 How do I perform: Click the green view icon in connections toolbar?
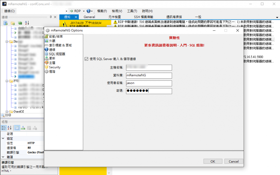point(20,23)
